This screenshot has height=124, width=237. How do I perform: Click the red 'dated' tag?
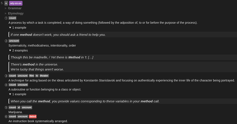pyautogui.click(x=33, y=116)
